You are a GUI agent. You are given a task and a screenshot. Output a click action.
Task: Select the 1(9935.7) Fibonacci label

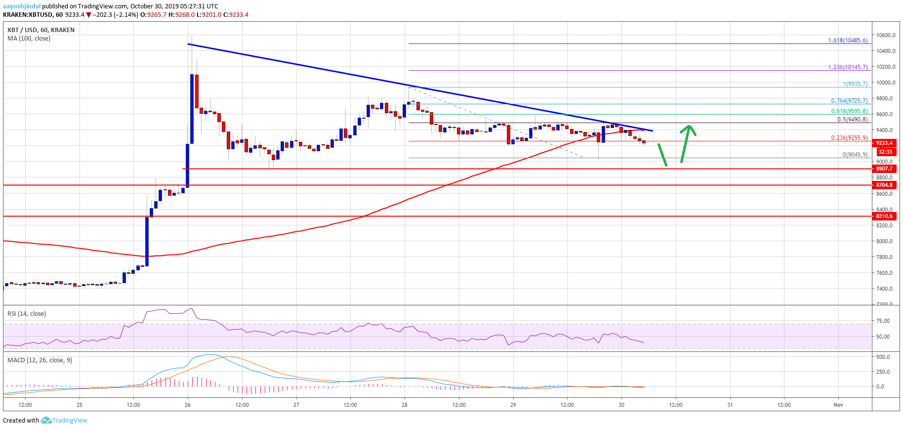point(855,85)
